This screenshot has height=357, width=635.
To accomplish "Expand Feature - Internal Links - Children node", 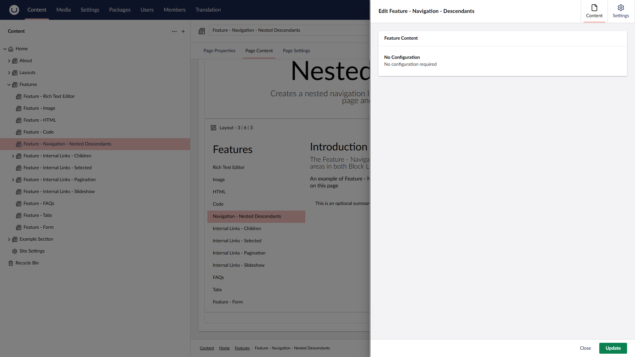I will point(13,156).
